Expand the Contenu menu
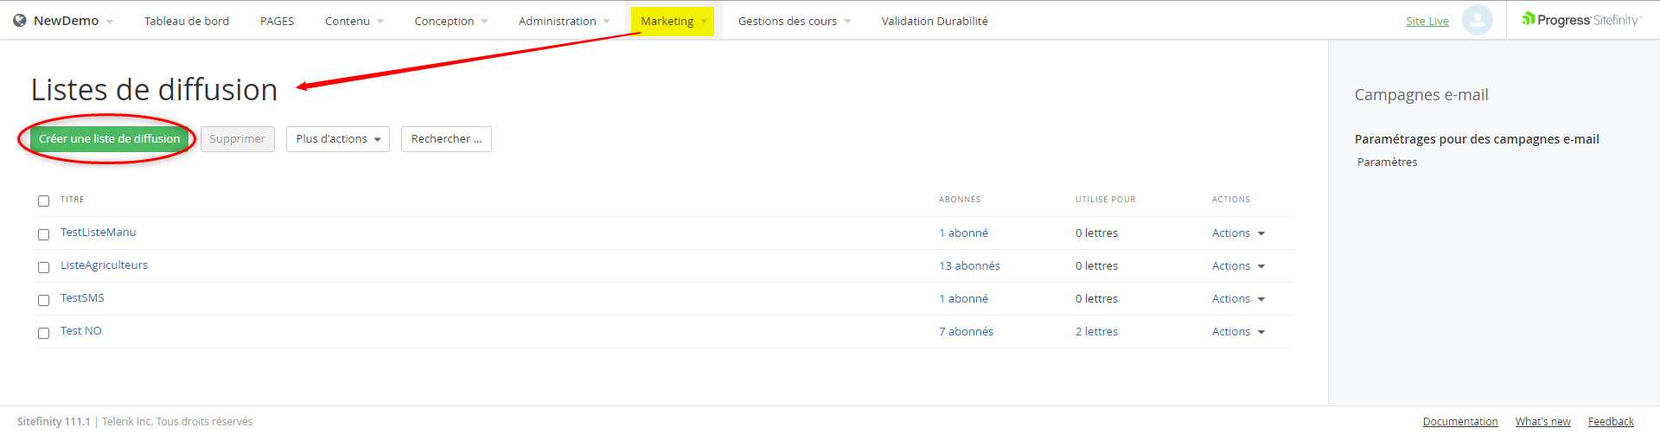The image size is (1660, 434). (353, 21)
